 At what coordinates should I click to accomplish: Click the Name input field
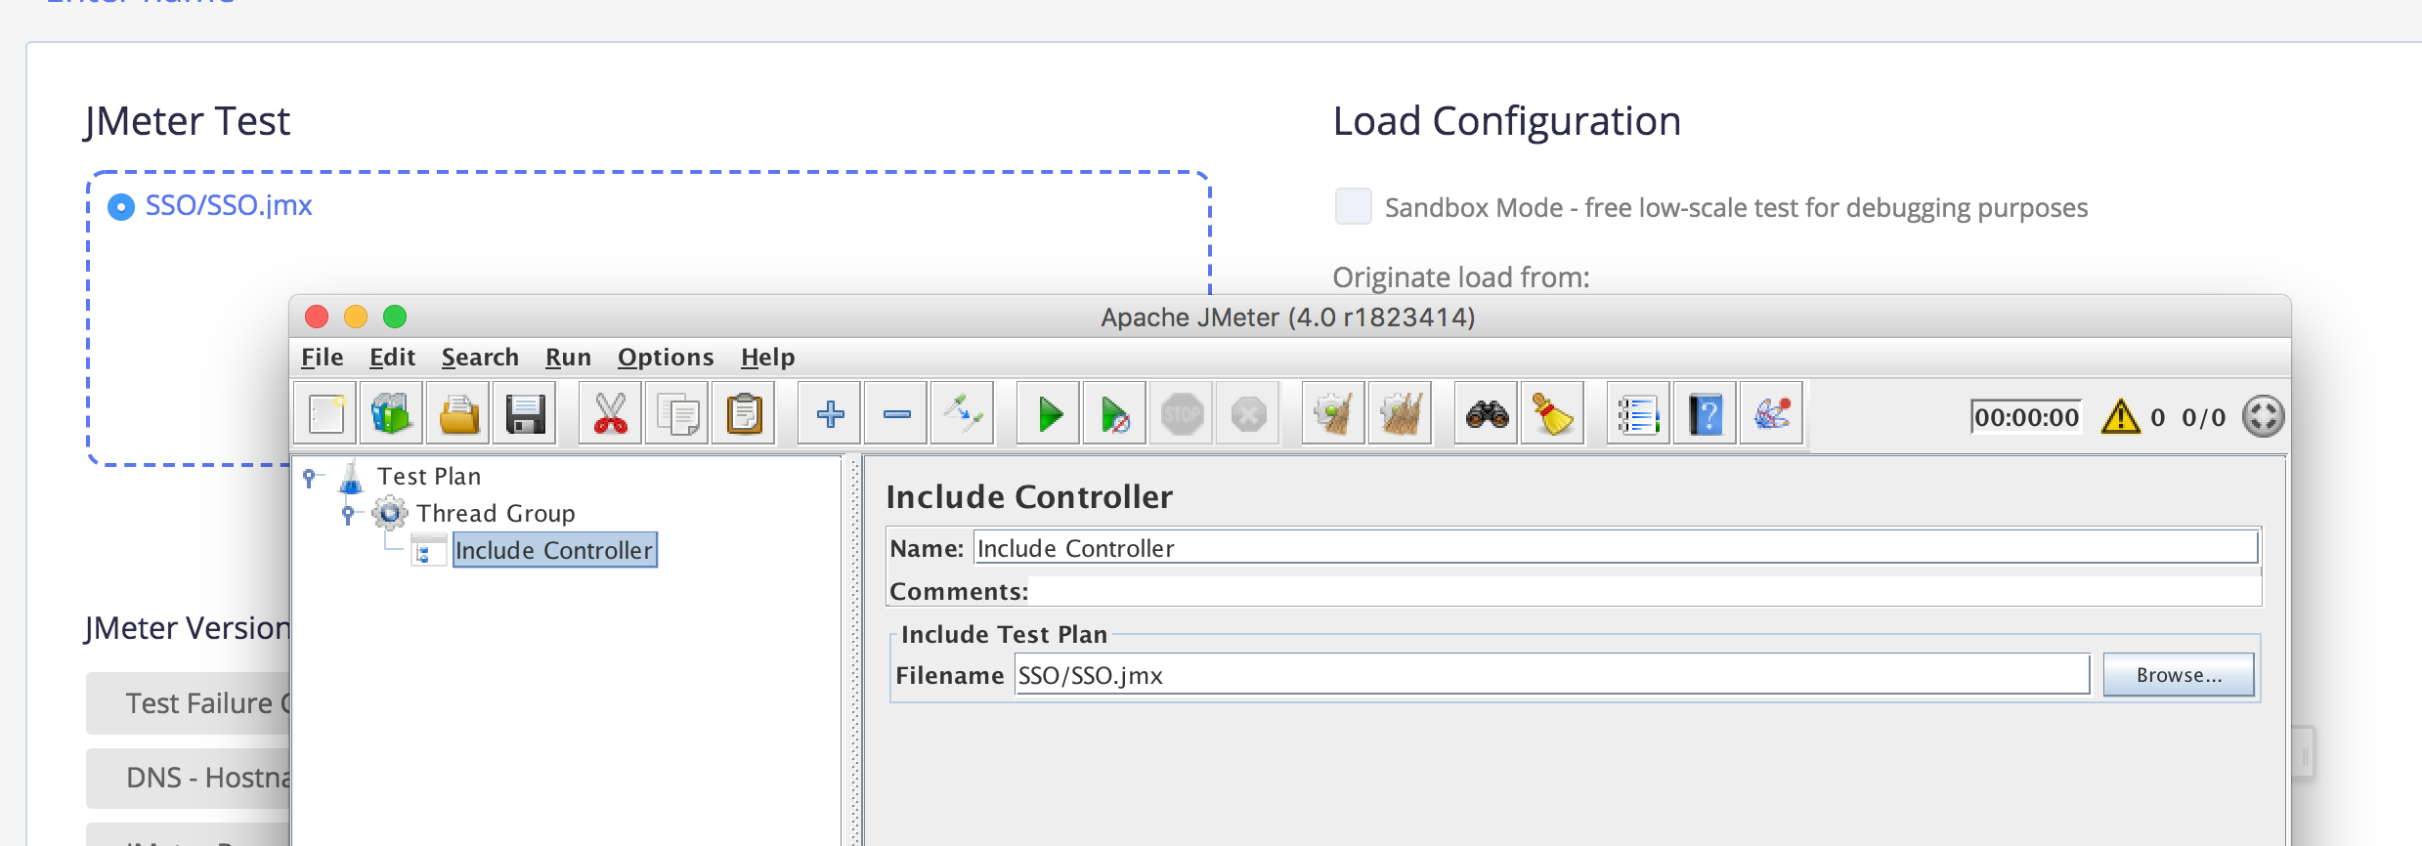(x=1616, y=548)
